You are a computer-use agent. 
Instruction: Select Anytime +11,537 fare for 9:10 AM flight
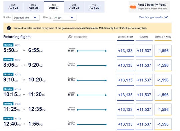click(x=144, y=80)
